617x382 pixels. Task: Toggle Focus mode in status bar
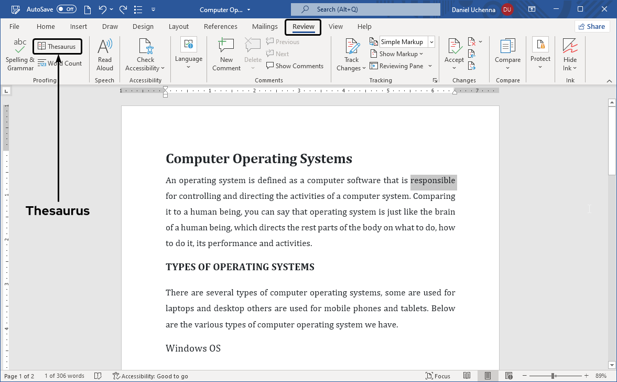tap(438, 376)
